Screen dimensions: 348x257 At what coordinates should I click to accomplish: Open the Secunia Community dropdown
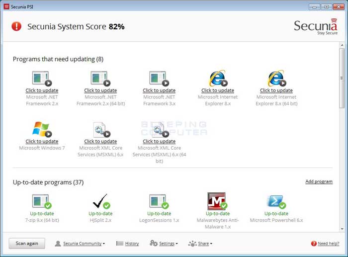(x=80, y=244)
